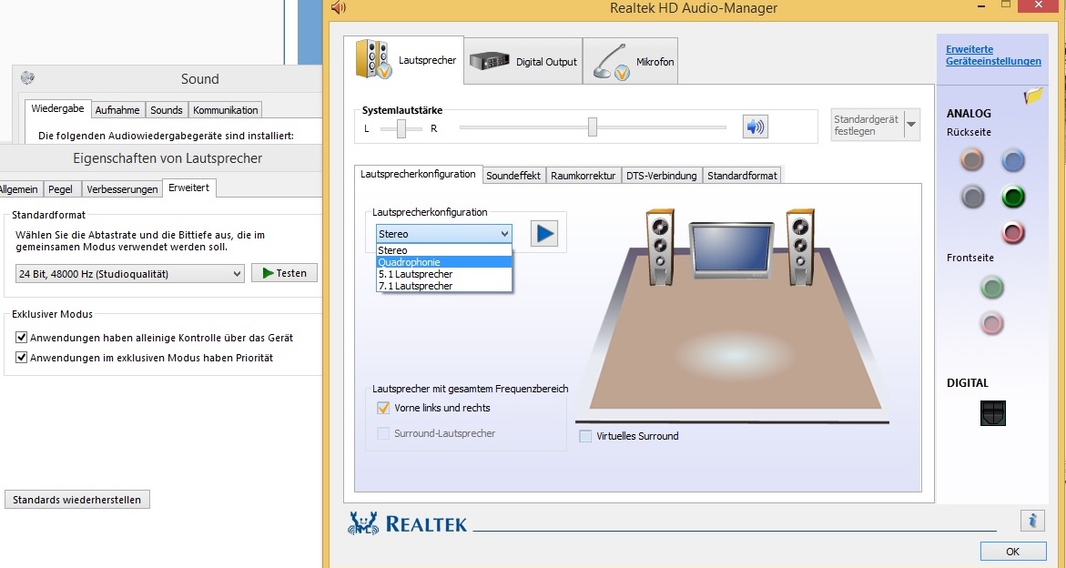
Task: Click Erweiterte Geräteeinstellungen link
Action: pos(993,55)
